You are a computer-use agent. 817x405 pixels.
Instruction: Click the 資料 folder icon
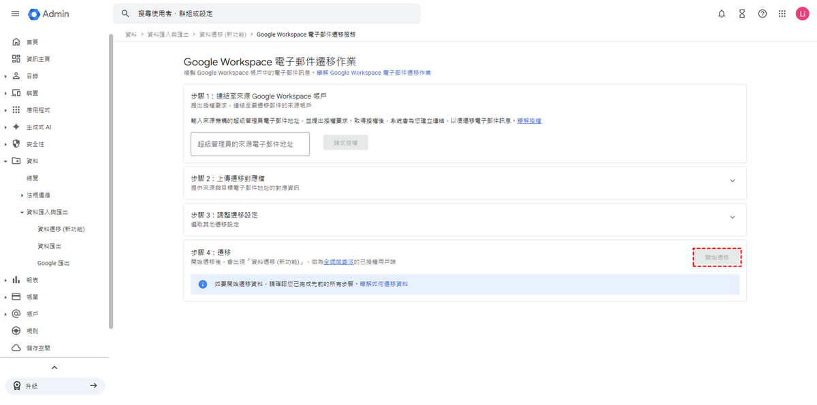pyautogui.click(x=16, y=161)
